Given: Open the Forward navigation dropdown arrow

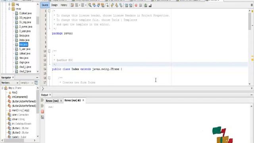Looking at the screenshot, I should pos(86,5).
